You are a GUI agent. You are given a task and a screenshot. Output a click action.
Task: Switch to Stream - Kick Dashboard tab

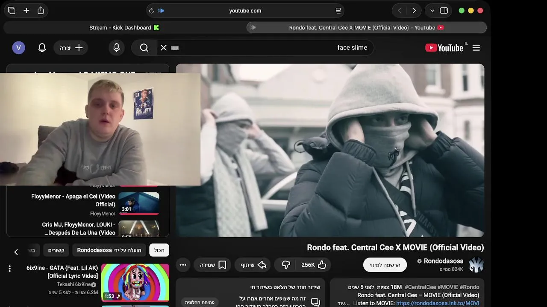[x=124, y=28]
